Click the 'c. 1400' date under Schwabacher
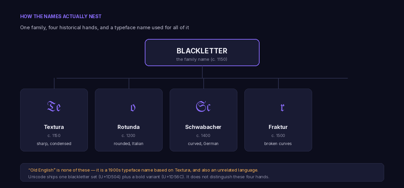404x188 pixels. (x=203, y=136)
